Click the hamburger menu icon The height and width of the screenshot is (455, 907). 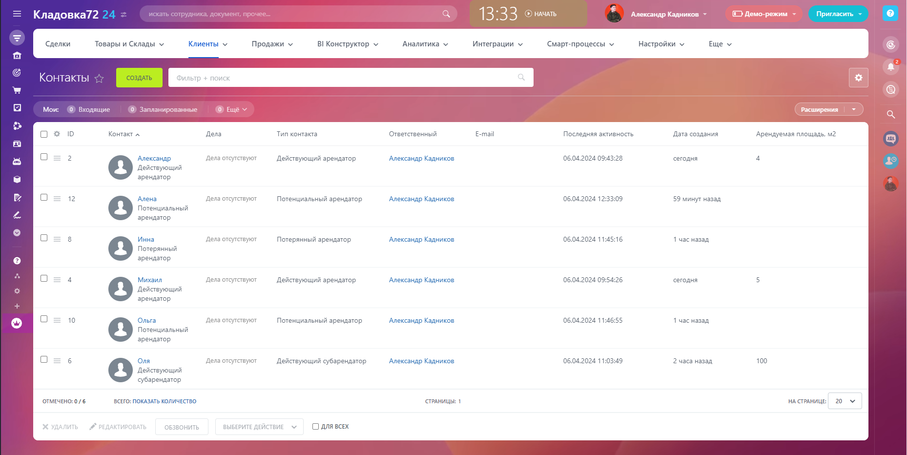point(17,14)
